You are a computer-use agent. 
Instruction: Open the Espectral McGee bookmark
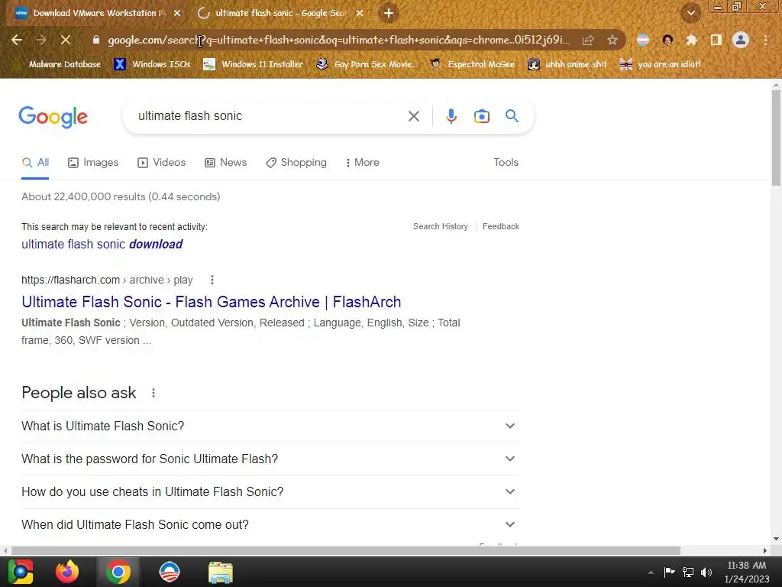pos(472,64)
